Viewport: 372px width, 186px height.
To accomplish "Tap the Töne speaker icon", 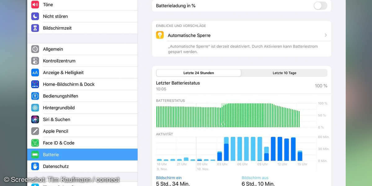I will click(35, 5).
